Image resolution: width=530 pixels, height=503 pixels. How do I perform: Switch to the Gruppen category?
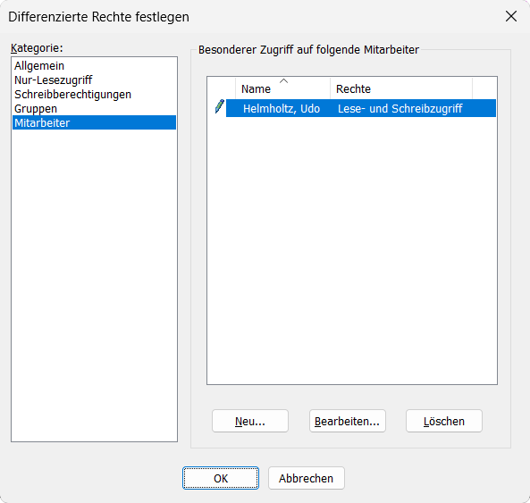94,109
